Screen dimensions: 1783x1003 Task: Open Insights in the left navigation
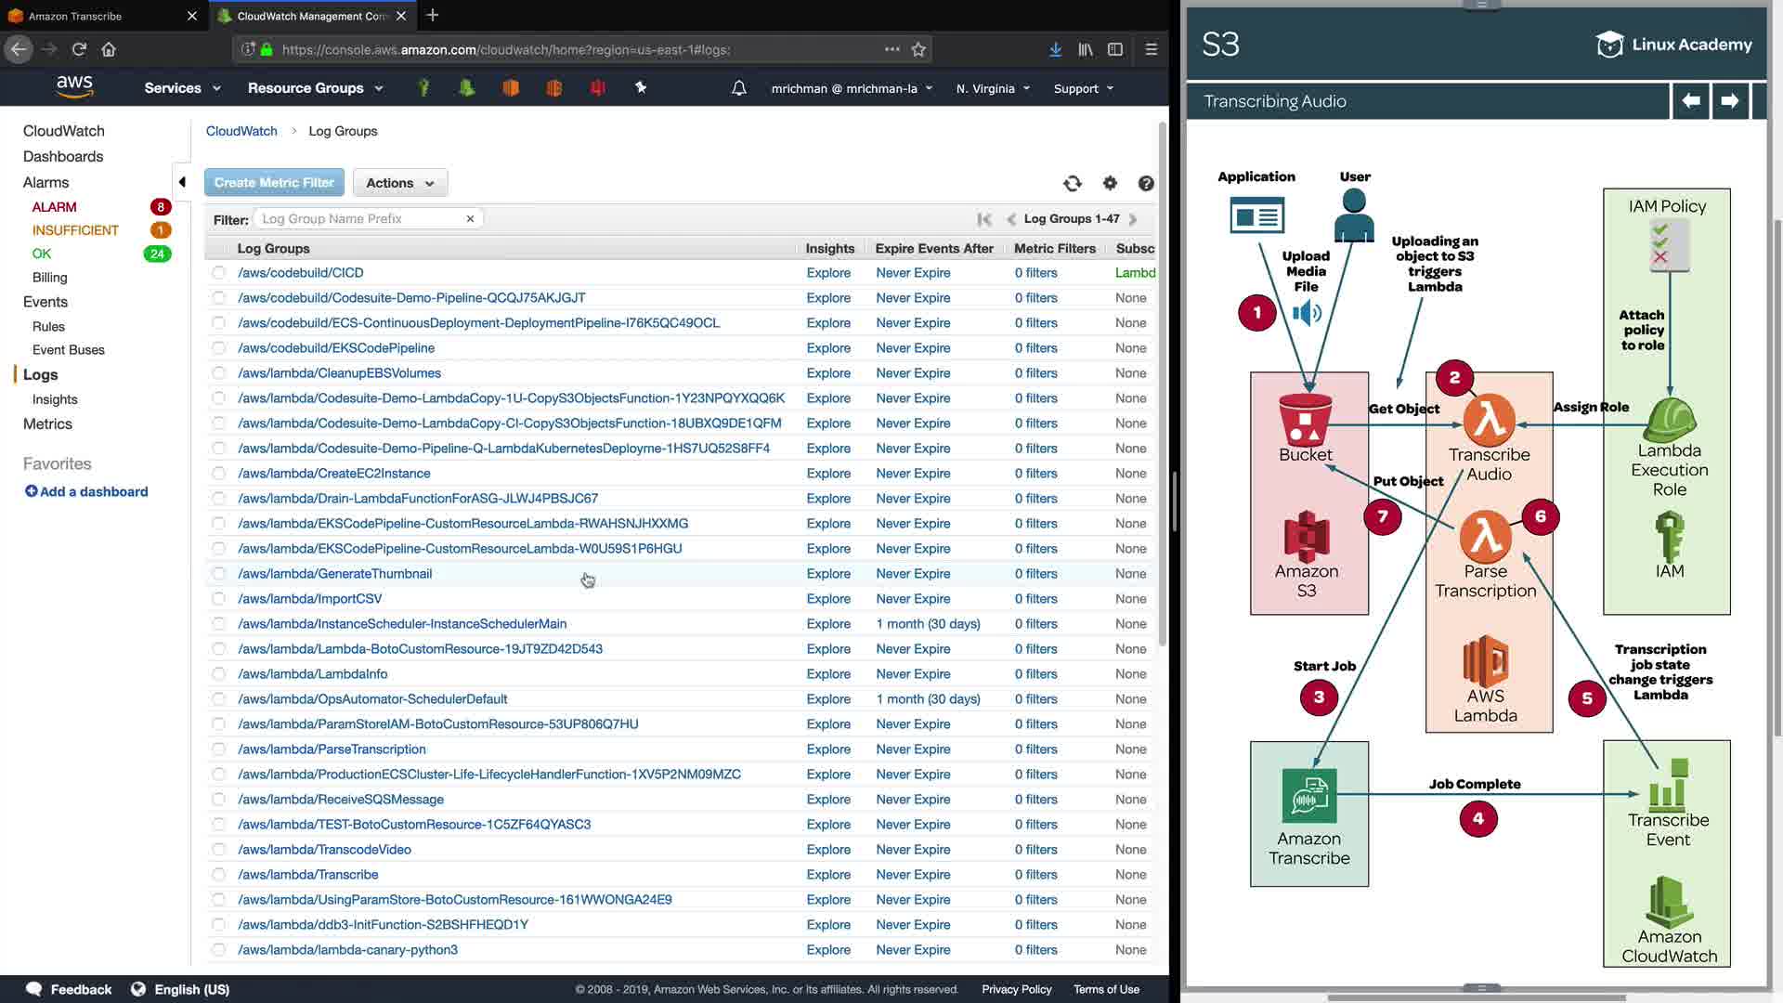55,399
